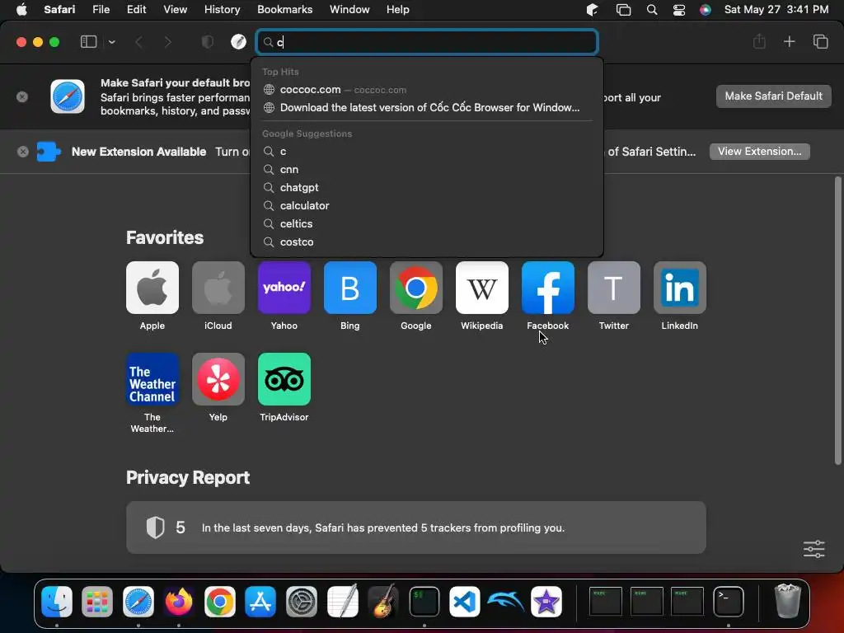The width and height of the screenshot is (844, 633).
Task: Choose the "costco" suggestion
Action: pos(428,241)
